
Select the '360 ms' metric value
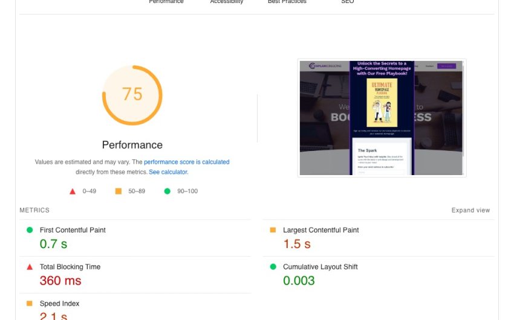point(60,281)
